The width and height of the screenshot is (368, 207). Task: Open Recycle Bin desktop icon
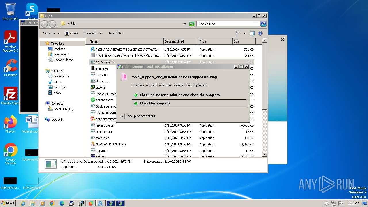coord(10,11)
